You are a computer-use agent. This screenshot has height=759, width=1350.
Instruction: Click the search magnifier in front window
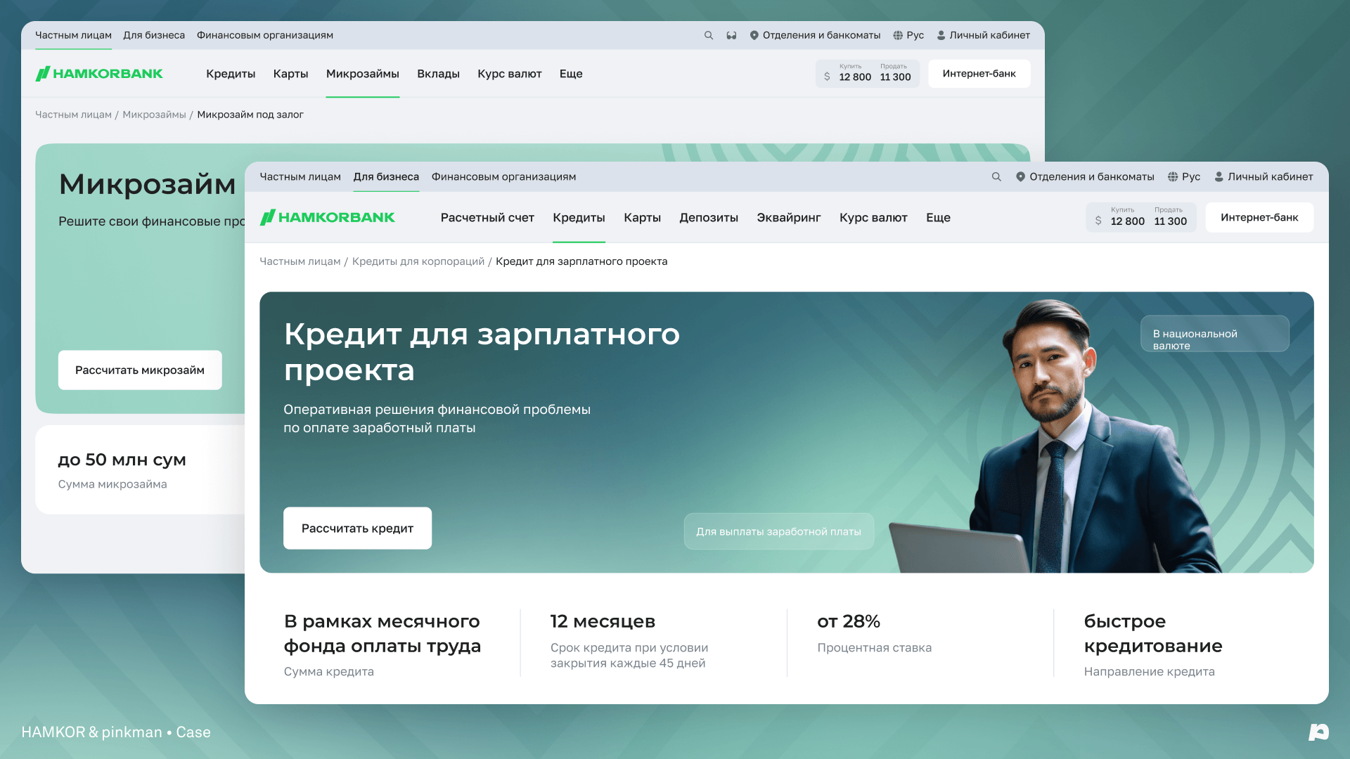point(996,177)
